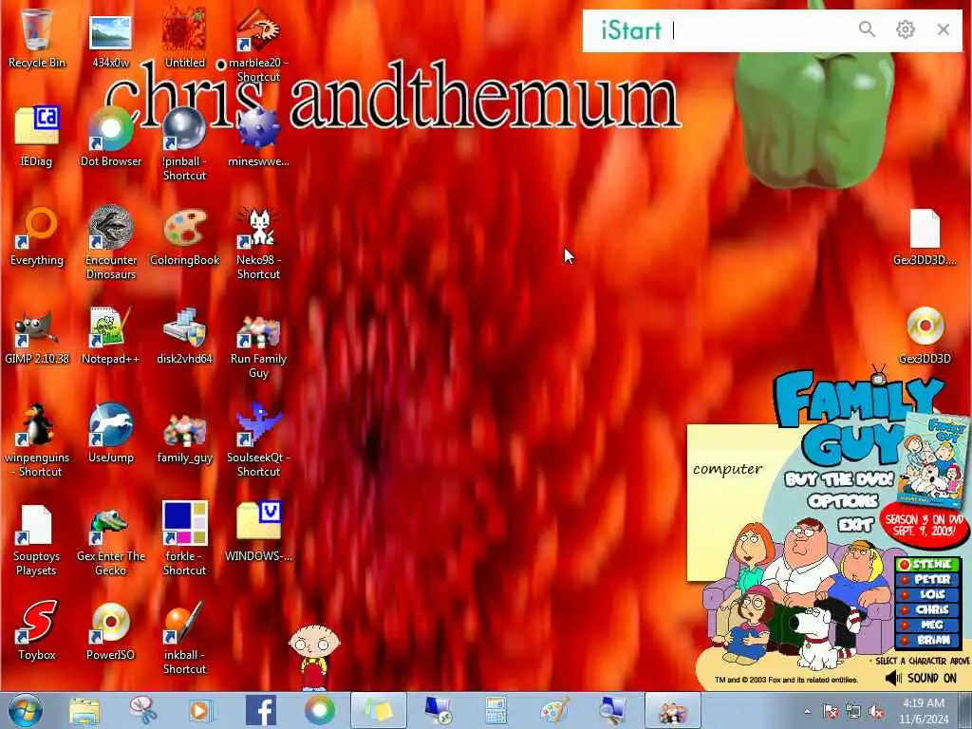Open OPTIONS in Family Guy widget
Screen dimensions: 972x729
tap(843, 501)
